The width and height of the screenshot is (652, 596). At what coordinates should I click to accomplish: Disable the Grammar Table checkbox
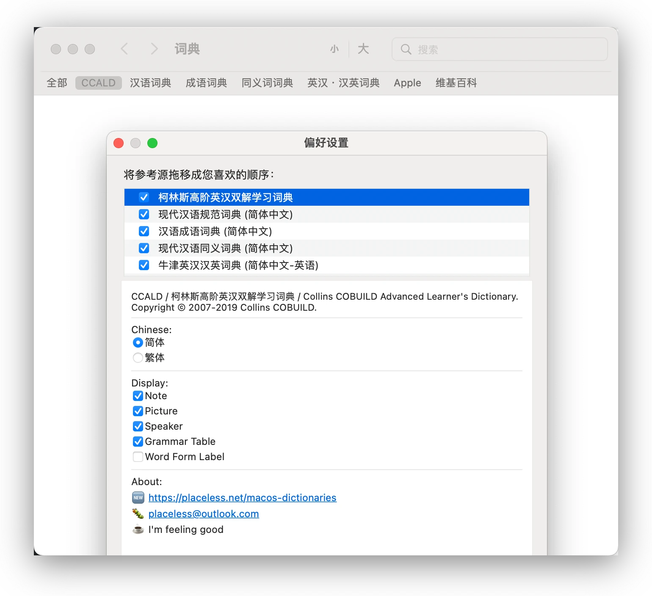coord(138,441)
